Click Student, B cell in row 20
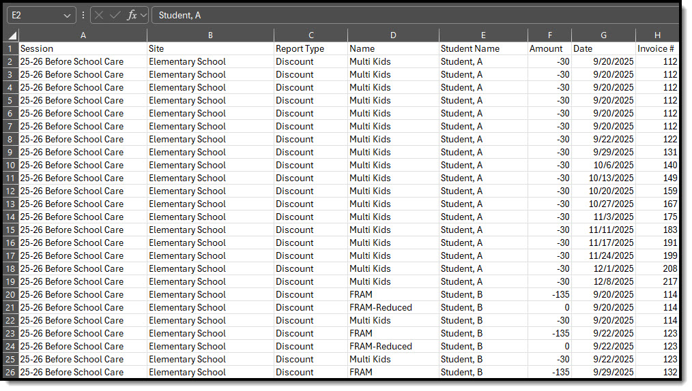The image size is (692, 391). pyautogui.click(x=483, y=294)
